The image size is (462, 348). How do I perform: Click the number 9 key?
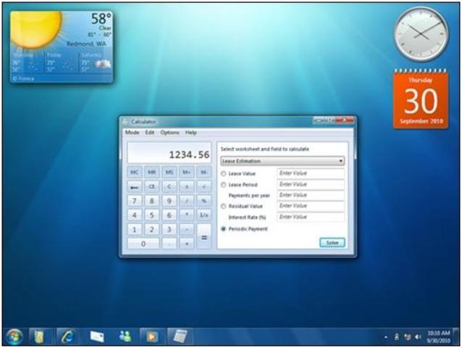point(169,201)
